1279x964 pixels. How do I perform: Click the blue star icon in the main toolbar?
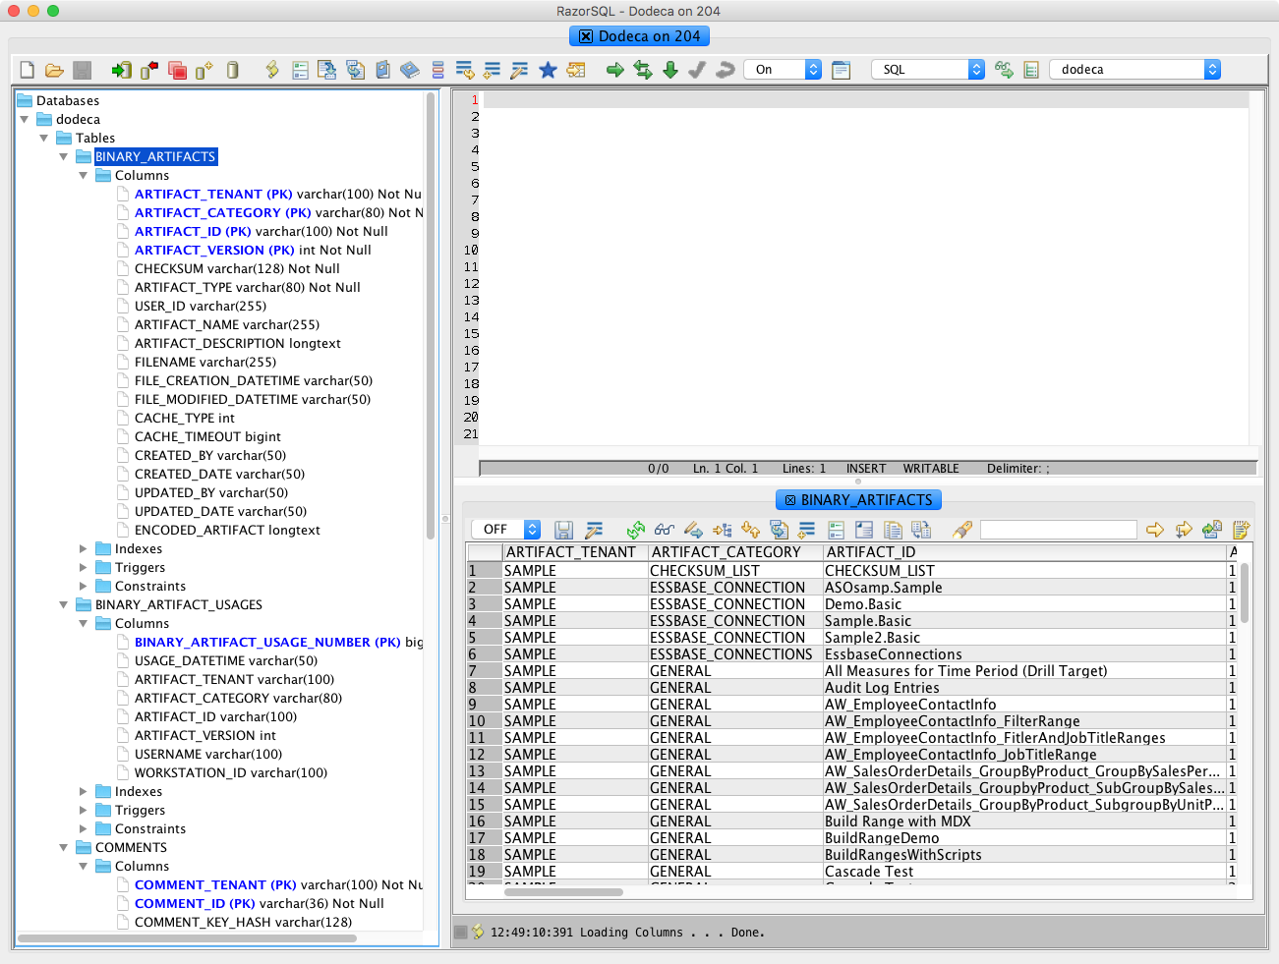548,70
